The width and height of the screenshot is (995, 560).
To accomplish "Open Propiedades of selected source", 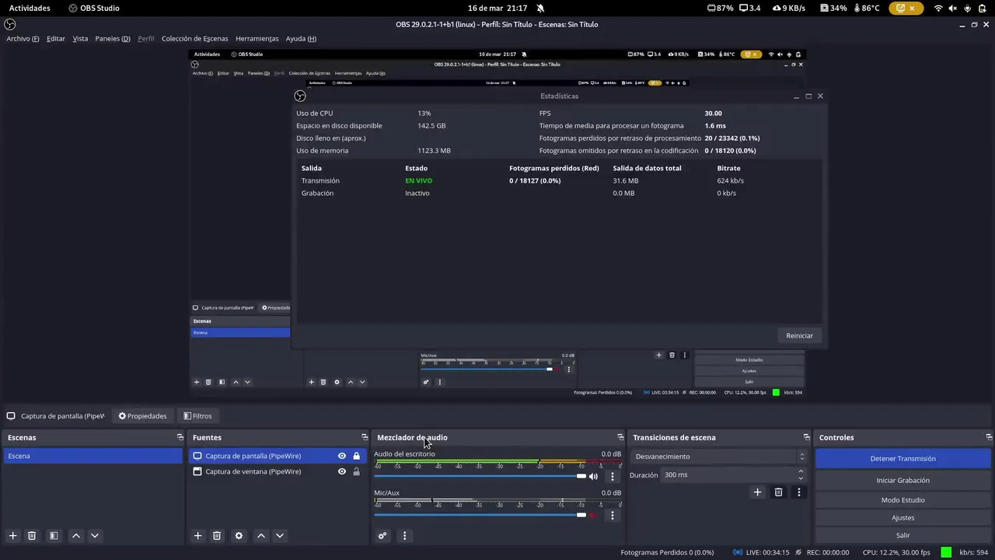I will tap(142, 416).
